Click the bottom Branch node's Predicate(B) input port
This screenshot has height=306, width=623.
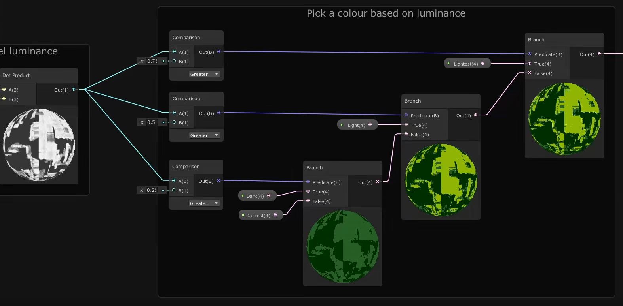click(x=308, y=182)
